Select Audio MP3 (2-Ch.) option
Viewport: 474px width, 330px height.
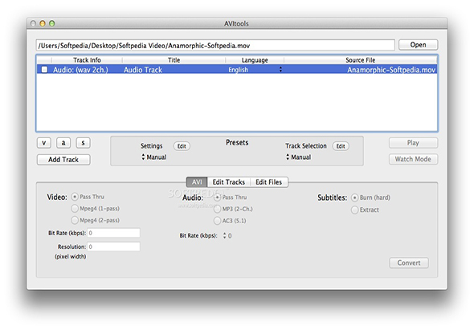tap(218, 209)
